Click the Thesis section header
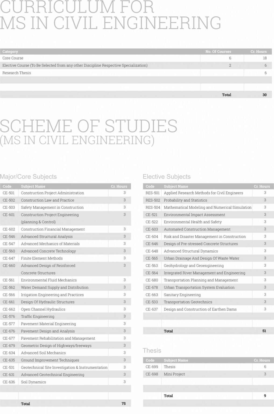This screenshot has width=274, height=414. tap(152, 350)
